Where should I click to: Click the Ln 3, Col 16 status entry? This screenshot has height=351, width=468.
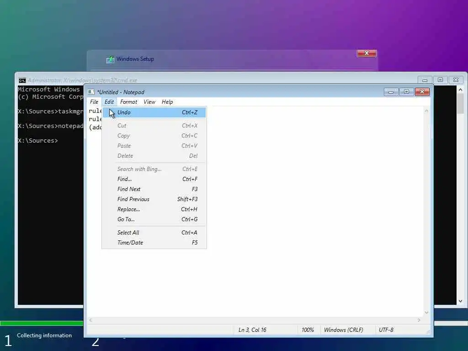click(252, 330)
